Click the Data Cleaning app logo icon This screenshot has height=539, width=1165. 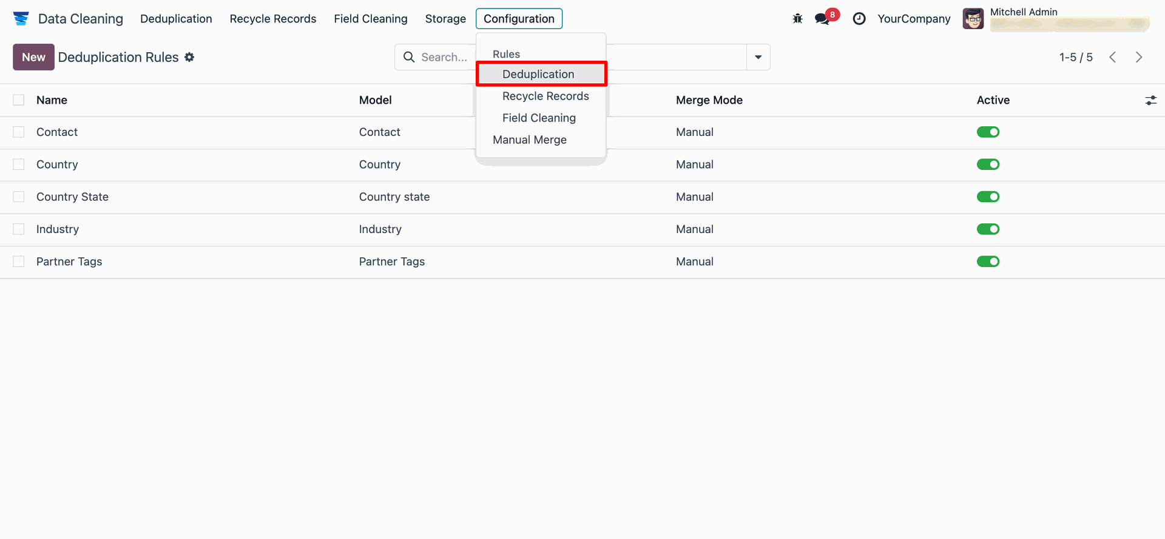(21, 19)
